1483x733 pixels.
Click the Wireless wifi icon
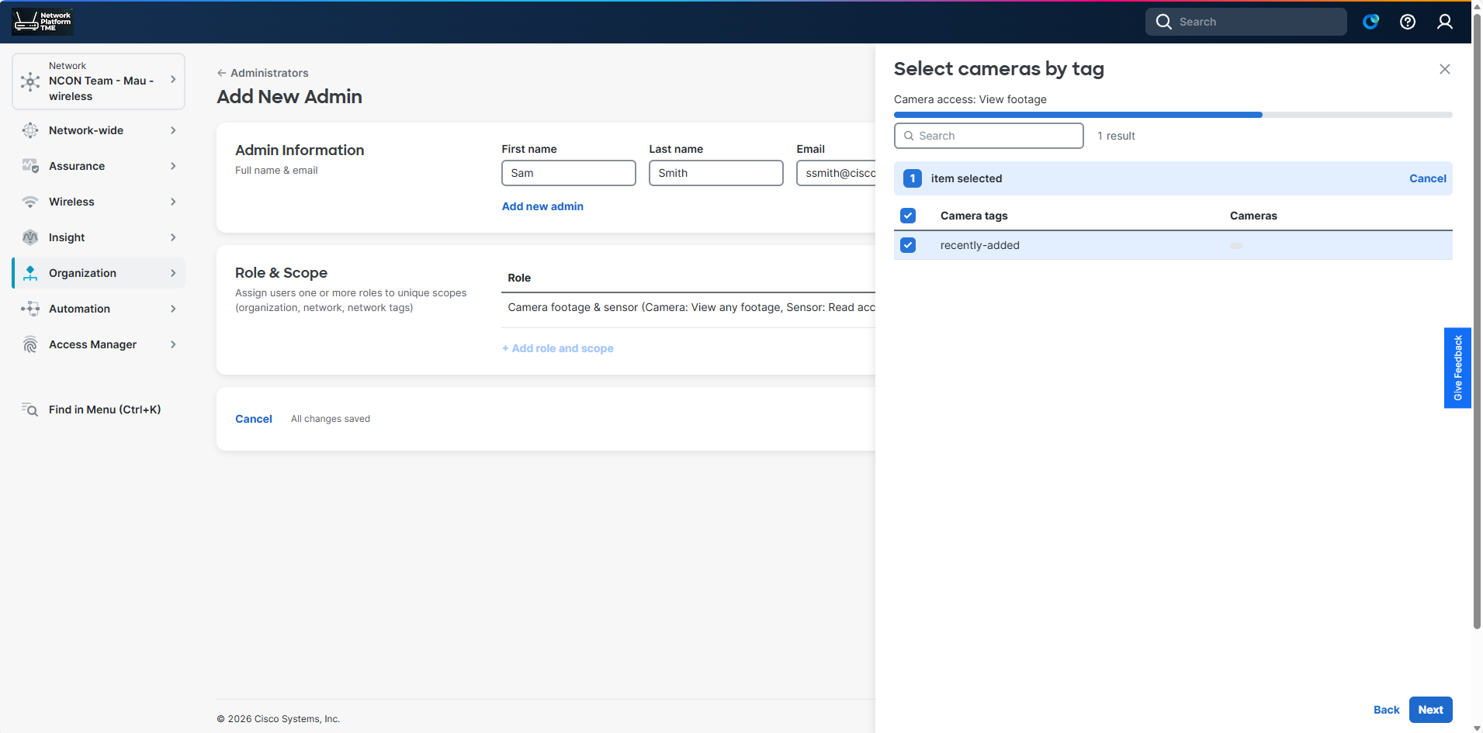click(30, 202)
